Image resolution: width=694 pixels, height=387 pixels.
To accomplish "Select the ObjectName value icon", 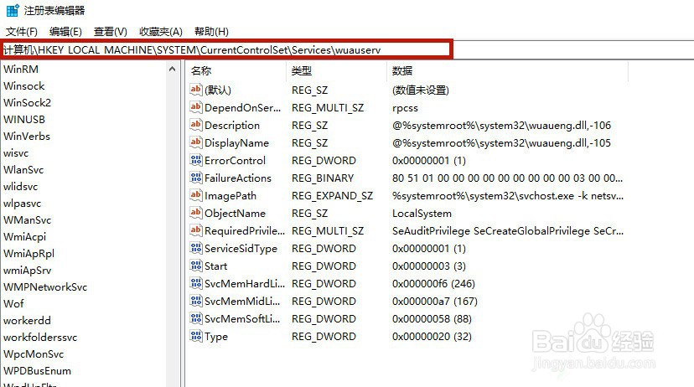I will click(195, 213).
